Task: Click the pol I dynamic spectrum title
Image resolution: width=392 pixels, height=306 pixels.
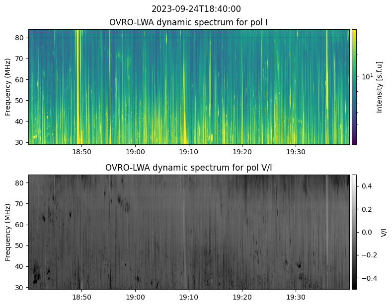Action: (x=188, y=22)
